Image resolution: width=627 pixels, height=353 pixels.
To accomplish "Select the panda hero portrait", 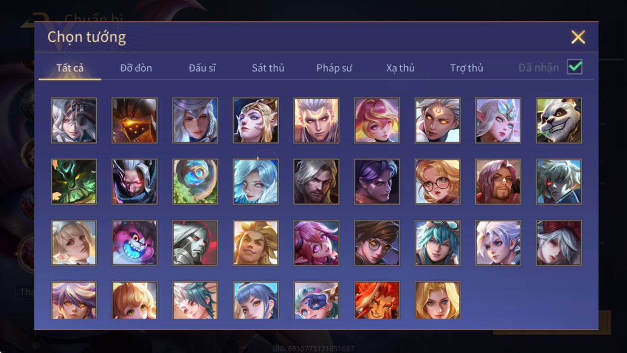I will (x=558, y=120).
